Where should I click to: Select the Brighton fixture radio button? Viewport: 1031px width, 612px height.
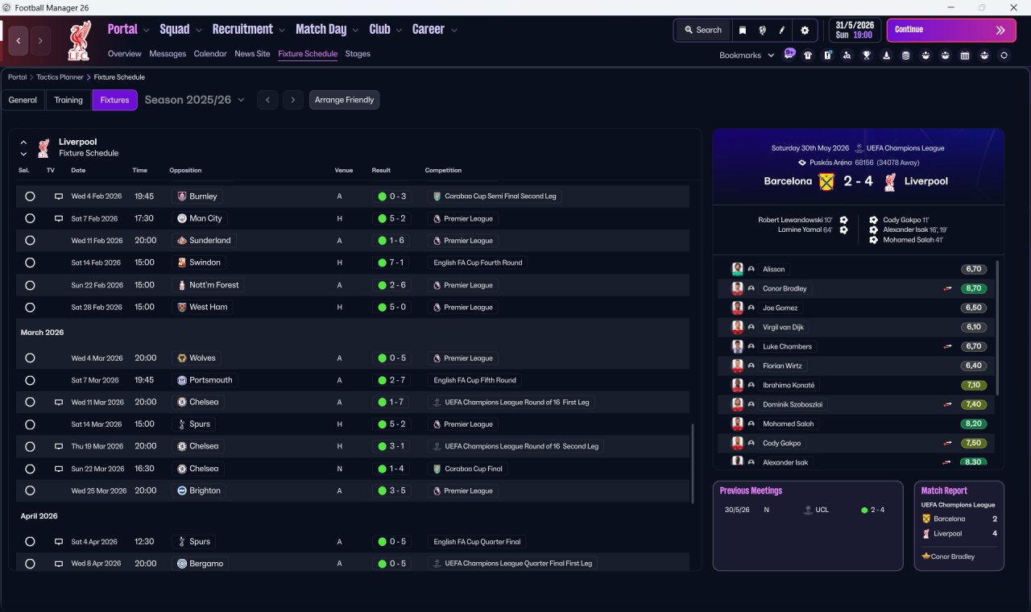[x=30, y=490]
